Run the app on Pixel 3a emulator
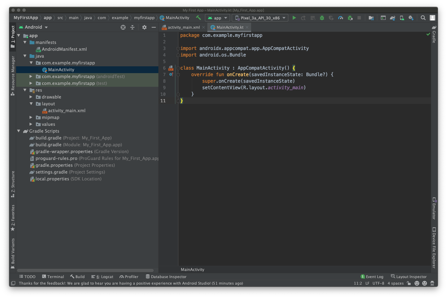Image resolution: width=447 pixels, height=298 pixels. tap(294, 18)
